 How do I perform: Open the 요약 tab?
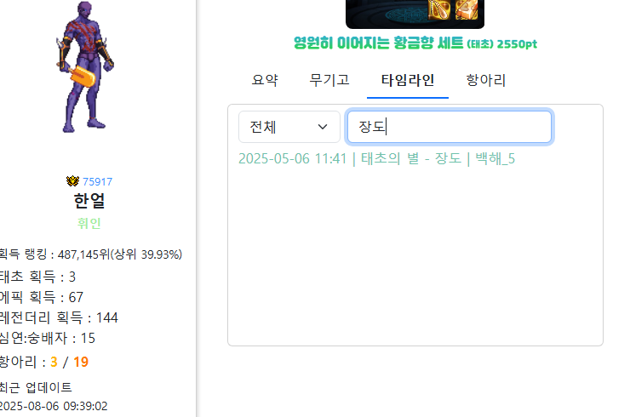265,80
